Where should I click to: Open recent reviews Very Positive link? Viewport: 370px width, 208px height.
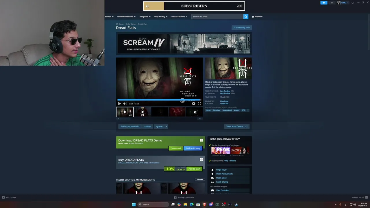coord(225,91)
